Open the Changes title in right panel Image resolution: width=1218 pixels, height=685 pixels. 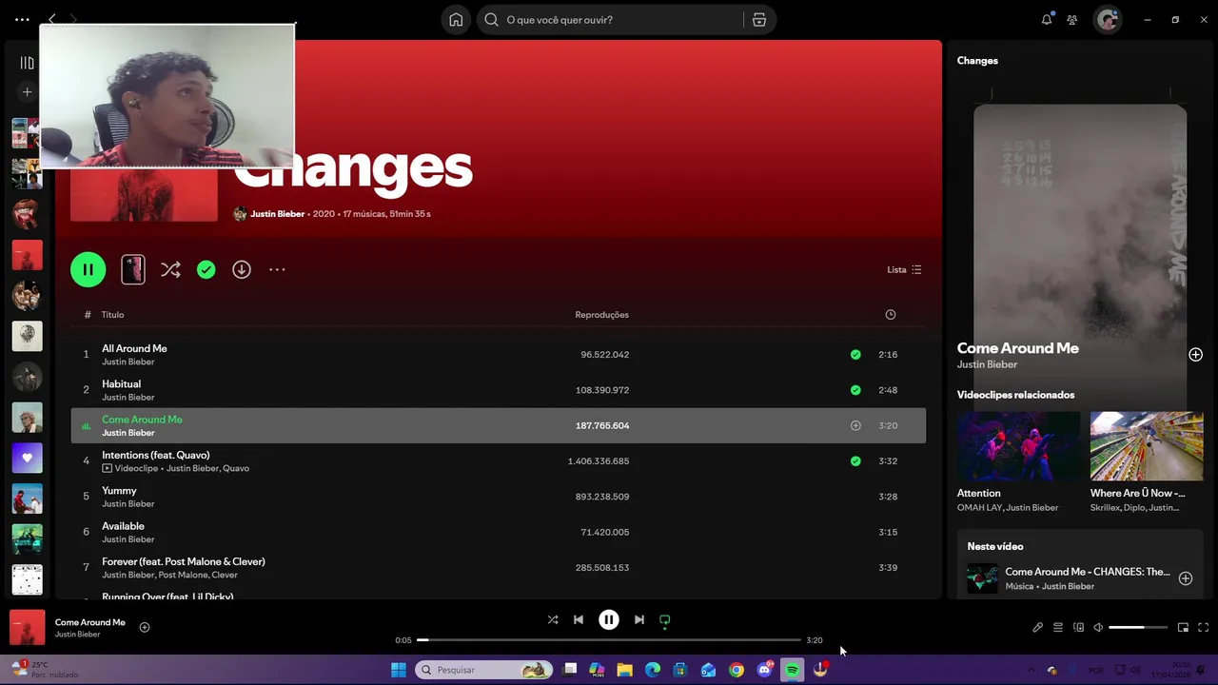point(977,61)
